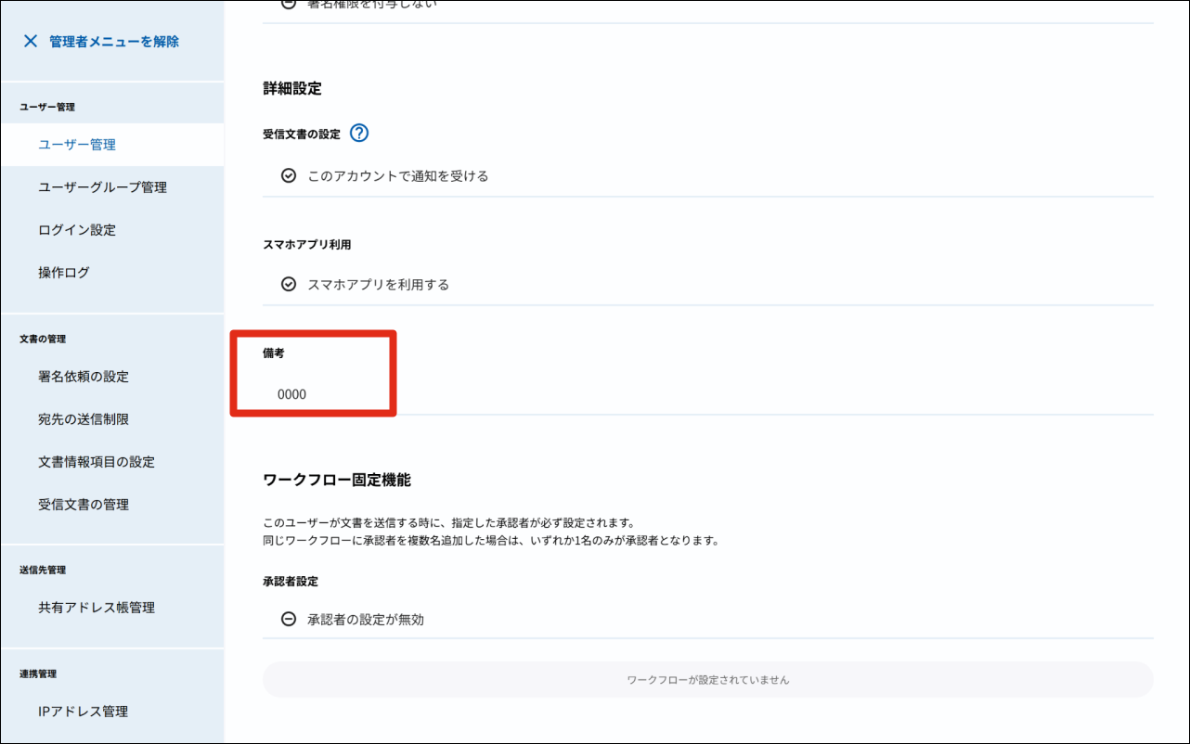Click the ワークフローが設定されていません bar

point(707,680)
